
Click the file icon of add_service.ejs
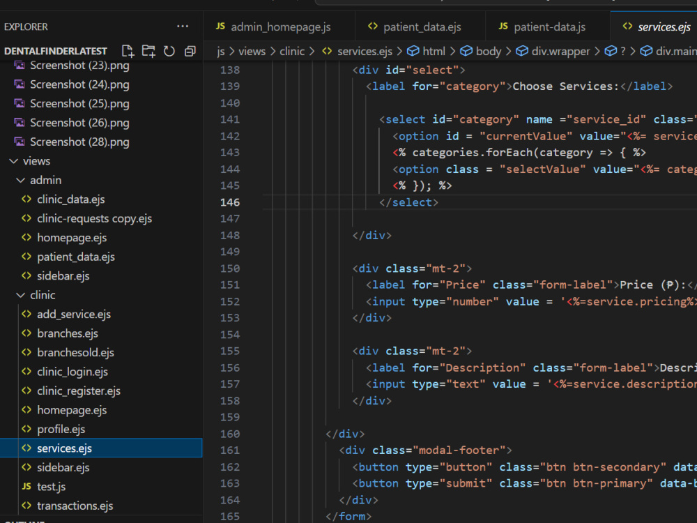tap(26, 314)
